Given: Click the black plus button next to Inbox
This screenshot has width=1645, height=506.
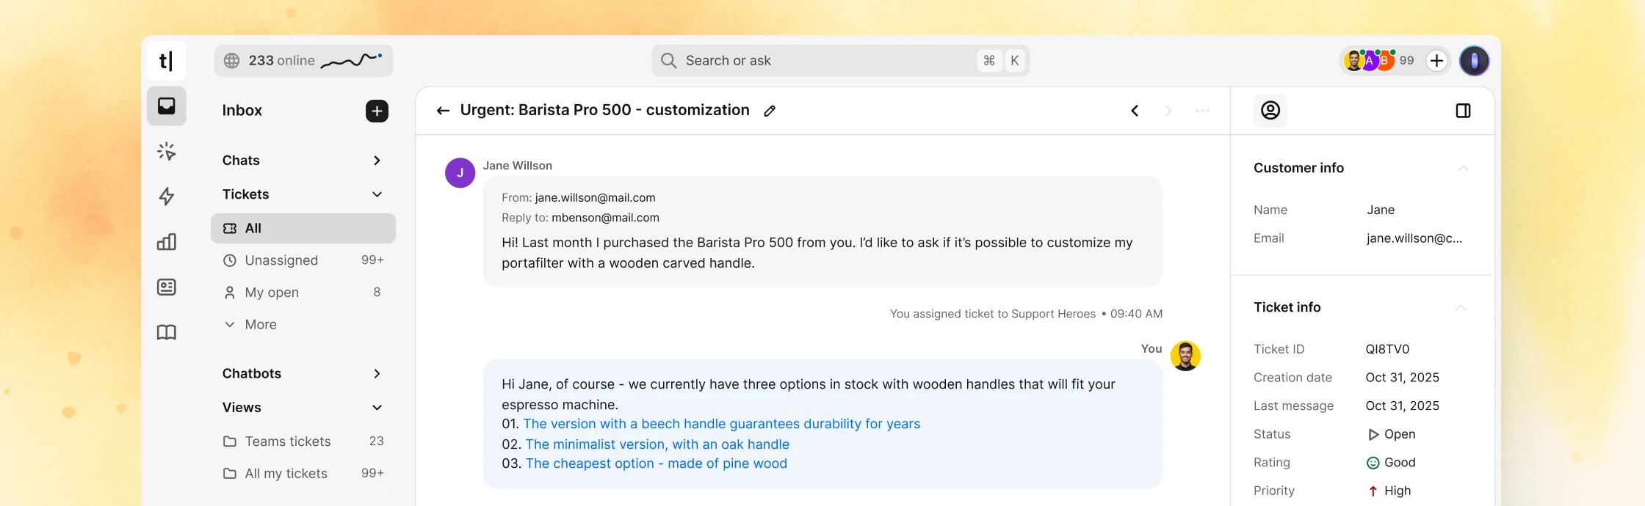Looking at the screenshot, I should click(x=377, y=111).
